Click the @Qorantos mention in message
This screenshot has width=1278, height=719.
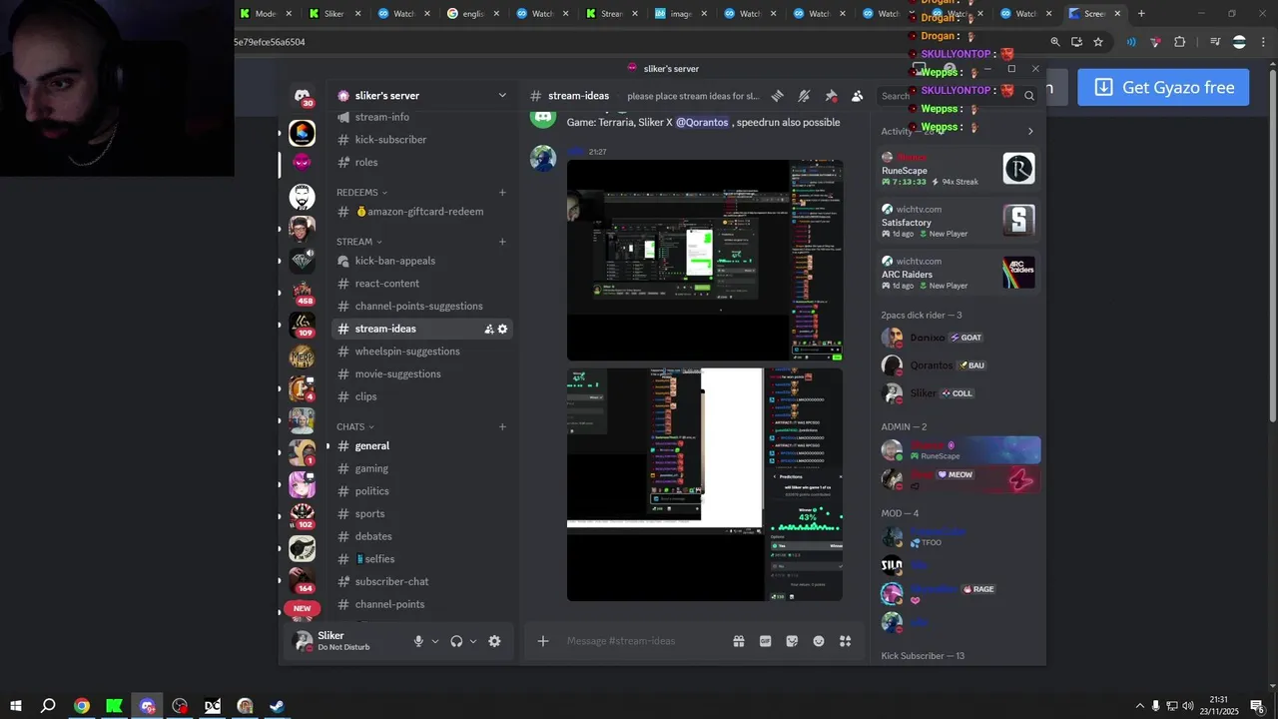(702, 123)
